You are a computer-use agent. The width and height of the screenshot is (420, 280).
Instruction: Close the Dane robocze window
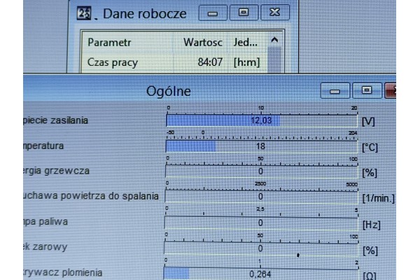[275, 12]
